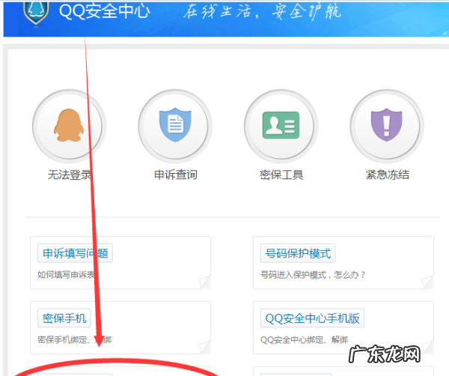Click the QQ安全中心 header title
The width and height of the screenshot is (449, 376).
(104, 11)
